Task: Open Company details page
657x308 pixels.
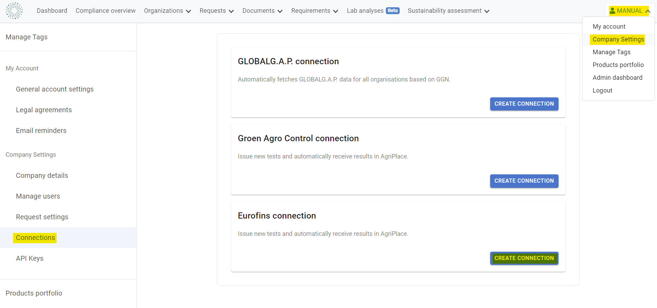Action: click(x=42, y=175)
